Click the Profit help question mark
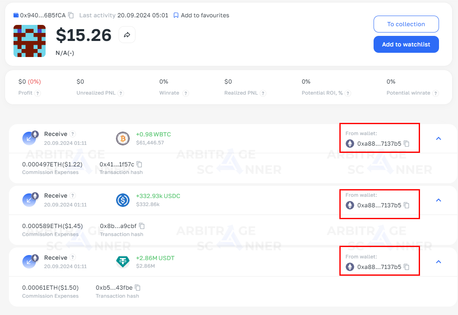 38,93
